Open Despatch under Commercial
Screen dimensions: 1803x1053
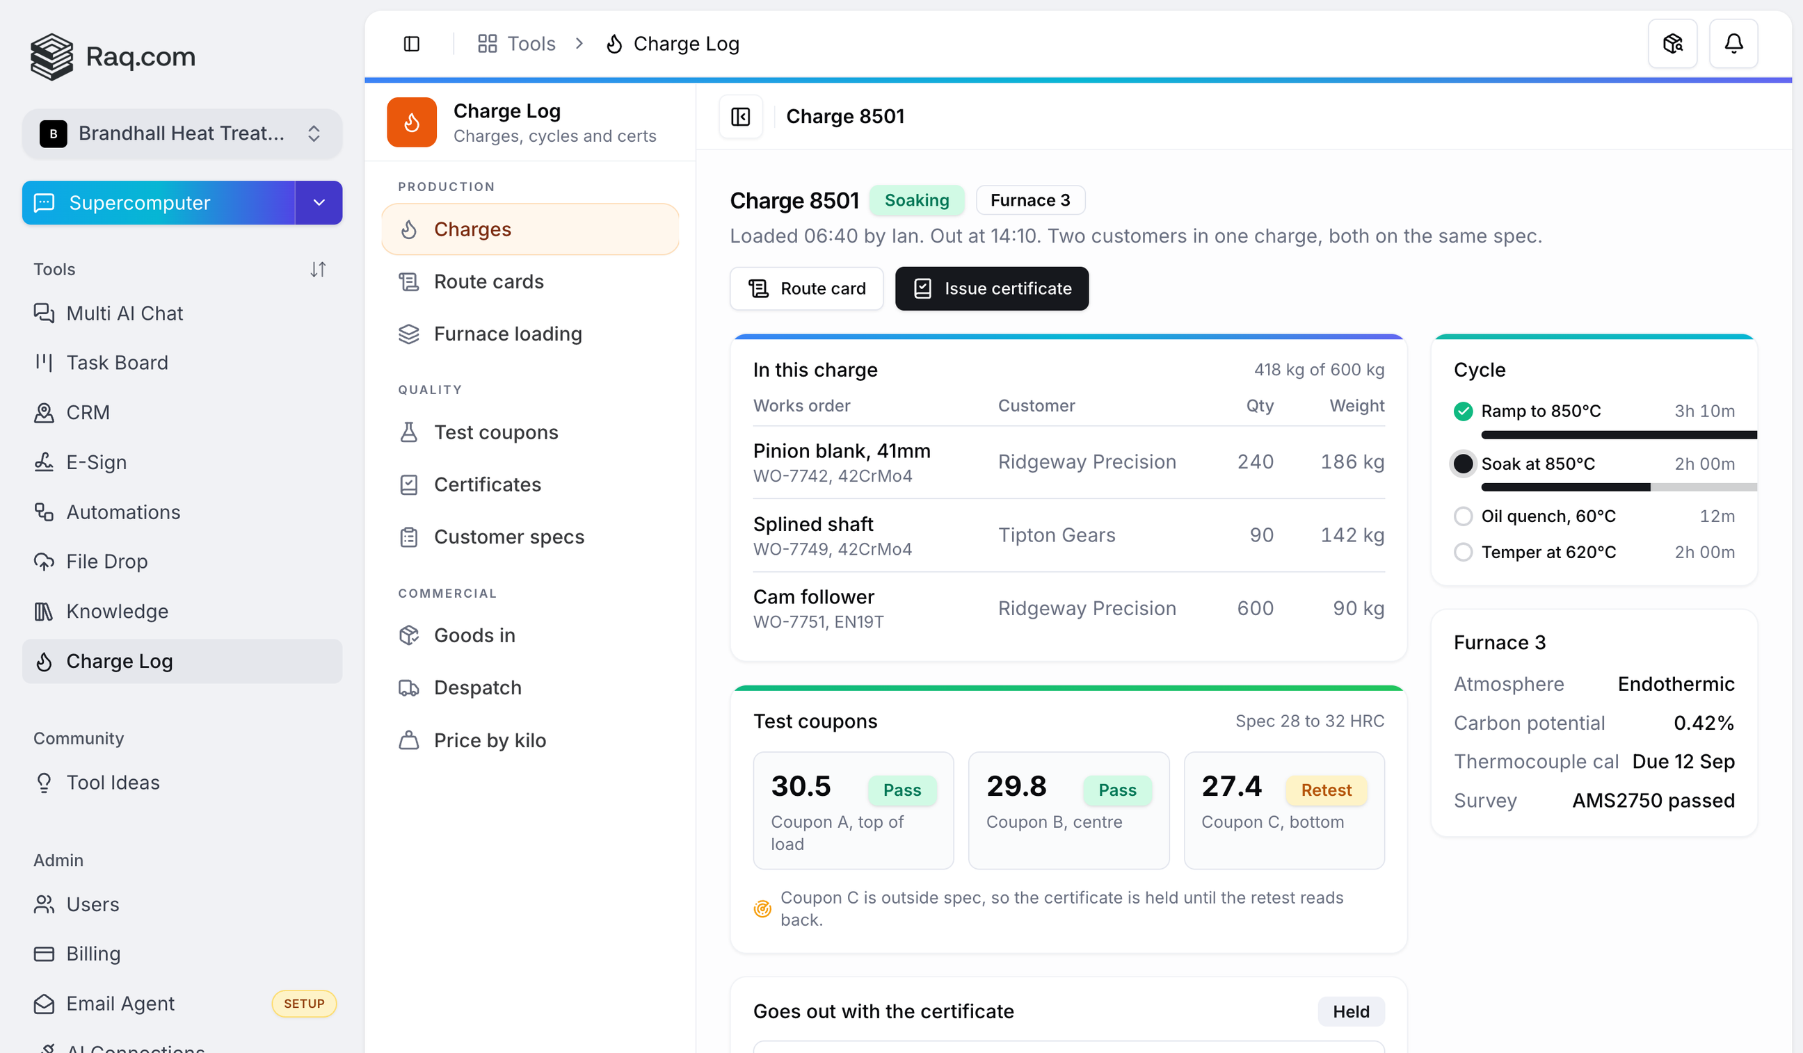(530, 687)
